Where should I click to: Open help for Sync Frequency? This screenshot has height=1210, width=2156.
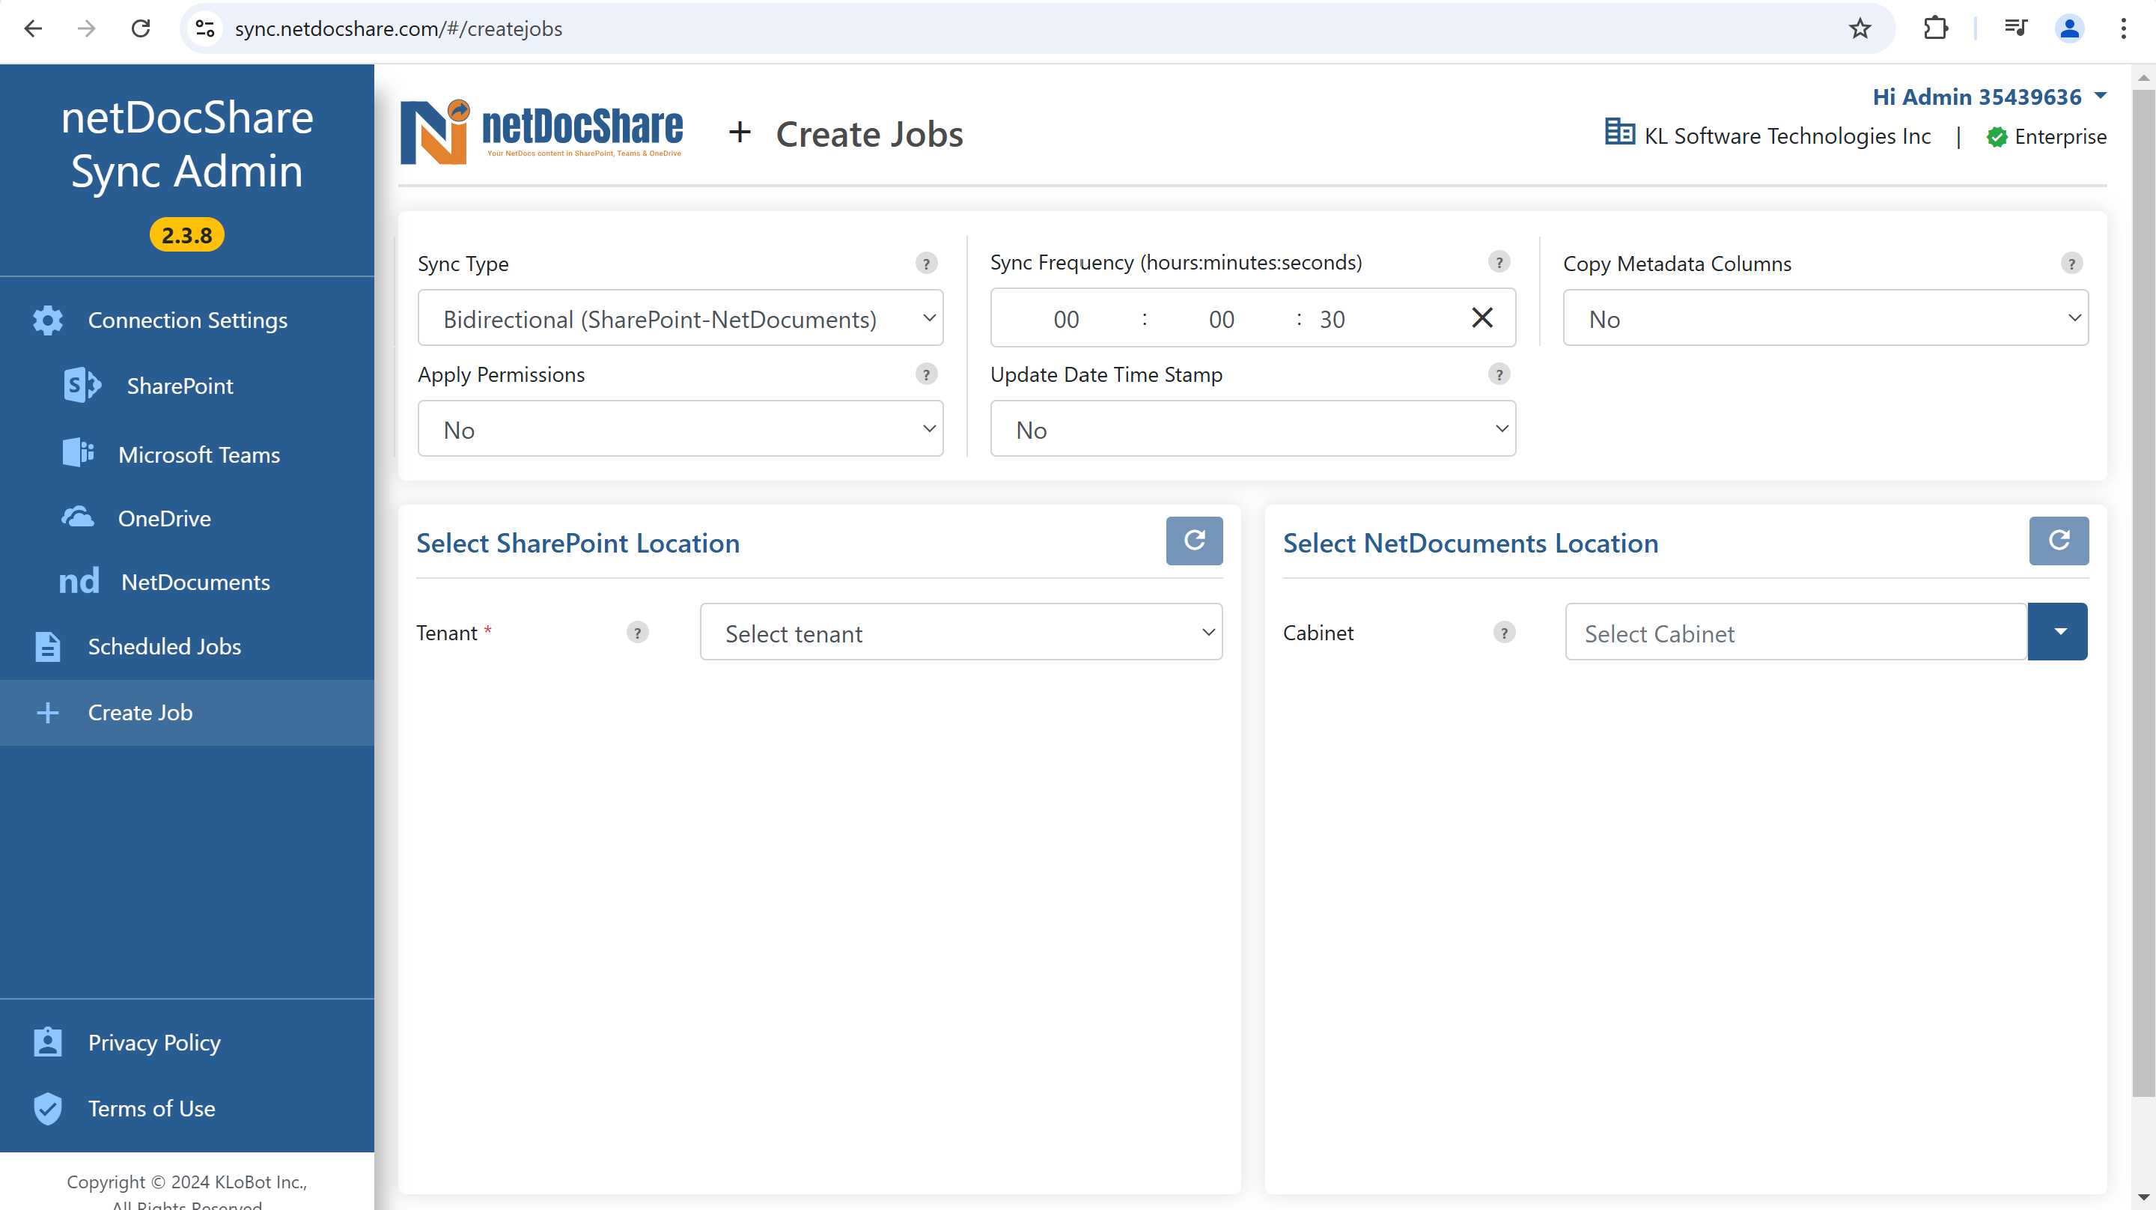(1499, 262)
